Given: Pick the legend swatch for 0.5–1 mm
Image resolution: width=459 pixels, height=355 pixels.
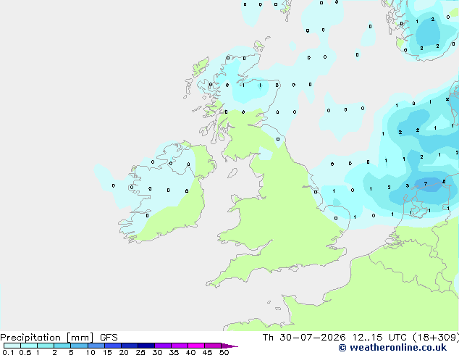Looking at the screenshot, I should pos(29,346).
